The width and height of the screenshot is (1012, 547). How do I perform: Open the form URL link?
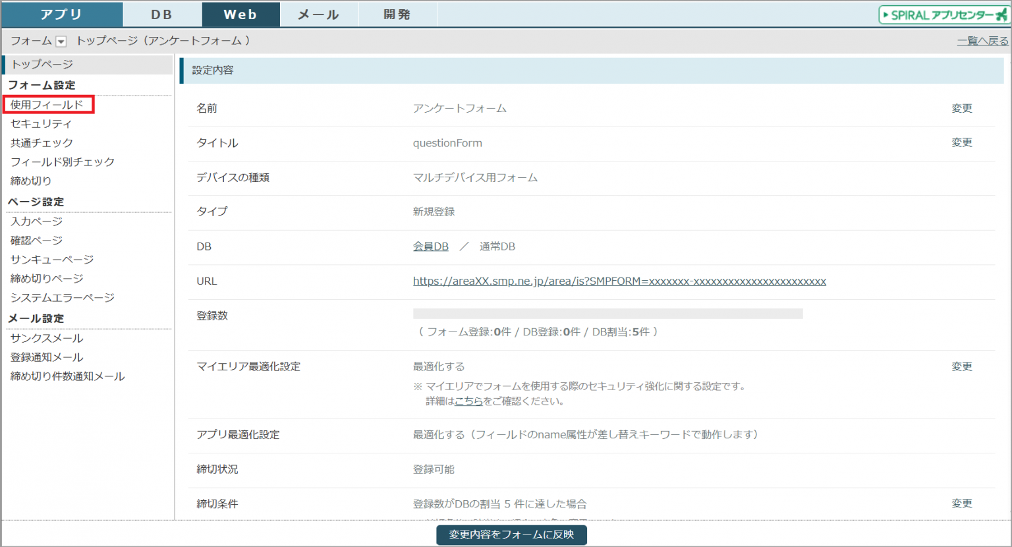[x=619, y=281]
